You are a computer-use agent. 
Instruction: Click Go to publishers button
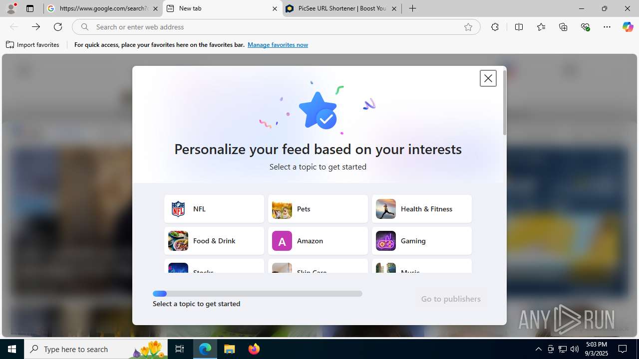click(451, 299)
